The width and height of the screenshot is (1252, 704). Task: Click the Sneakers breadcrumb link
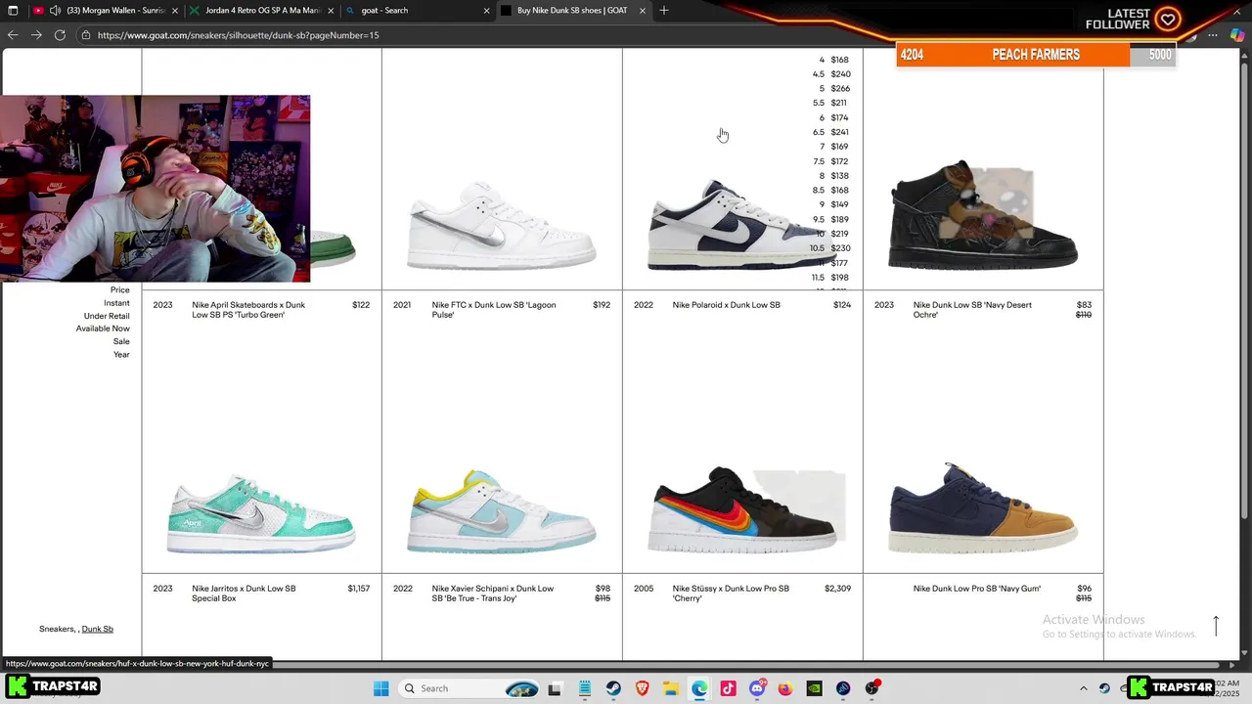point(57,629)
